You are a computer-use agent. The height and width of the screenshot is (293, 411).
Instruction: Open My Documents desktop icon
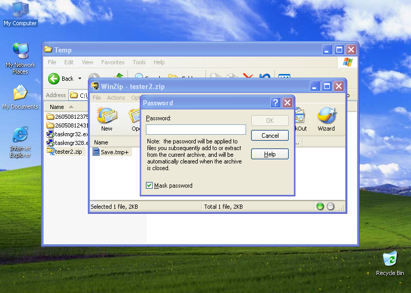coord(20,97)
